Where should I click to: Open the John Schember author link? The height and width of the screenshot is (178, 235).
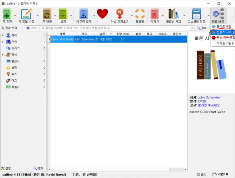(x=209, y=97)
